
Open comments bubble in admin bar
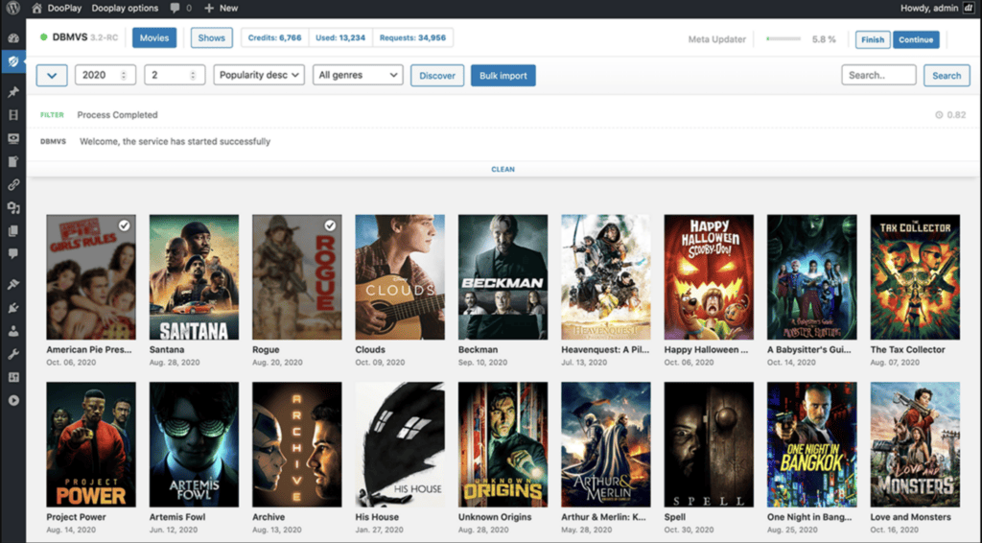pyautogui.click(x=175, y=8)
